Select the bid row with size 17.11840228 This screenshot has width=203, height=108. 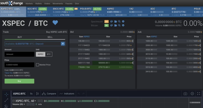101,45
